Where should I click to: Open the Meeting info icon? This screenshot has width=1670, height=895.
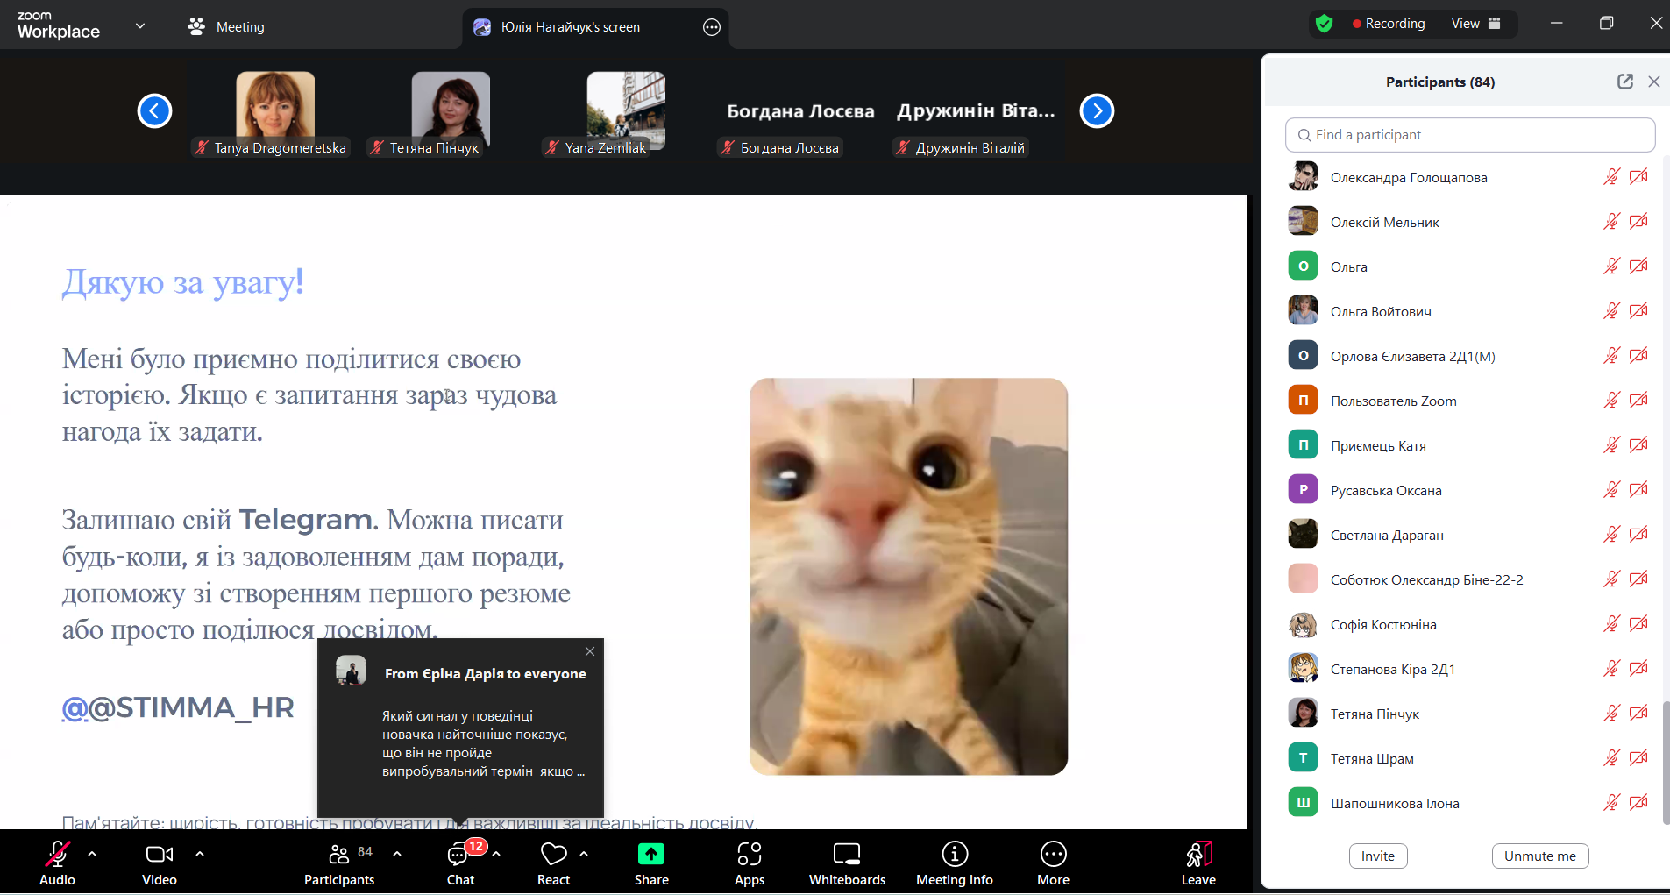pyautogui.click(x=954, y=855)
